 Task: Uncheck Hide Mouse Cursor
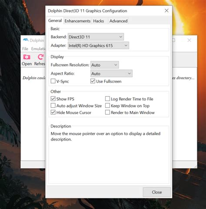coord(53,112)
